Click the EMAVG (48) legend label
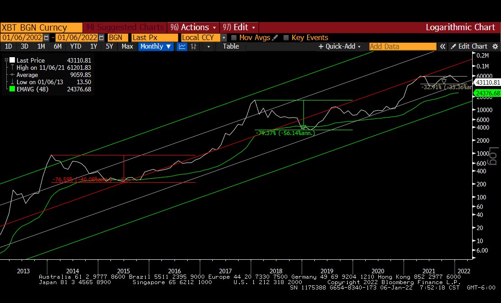 pyautogui.click(x=32, y=89)
